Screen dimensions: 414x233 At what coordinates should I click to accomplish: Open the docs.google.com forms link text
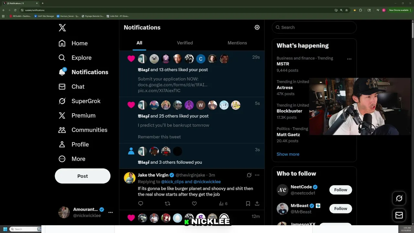tap(173, 85)
